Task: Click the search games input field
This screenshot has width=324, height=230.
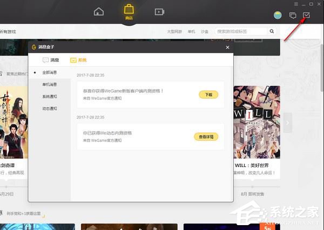Action: click(x=241, y=31)
